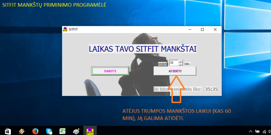Maximize the SITFIT window
The height and width of the screenshot is (135, 271).
click(202, 29)
